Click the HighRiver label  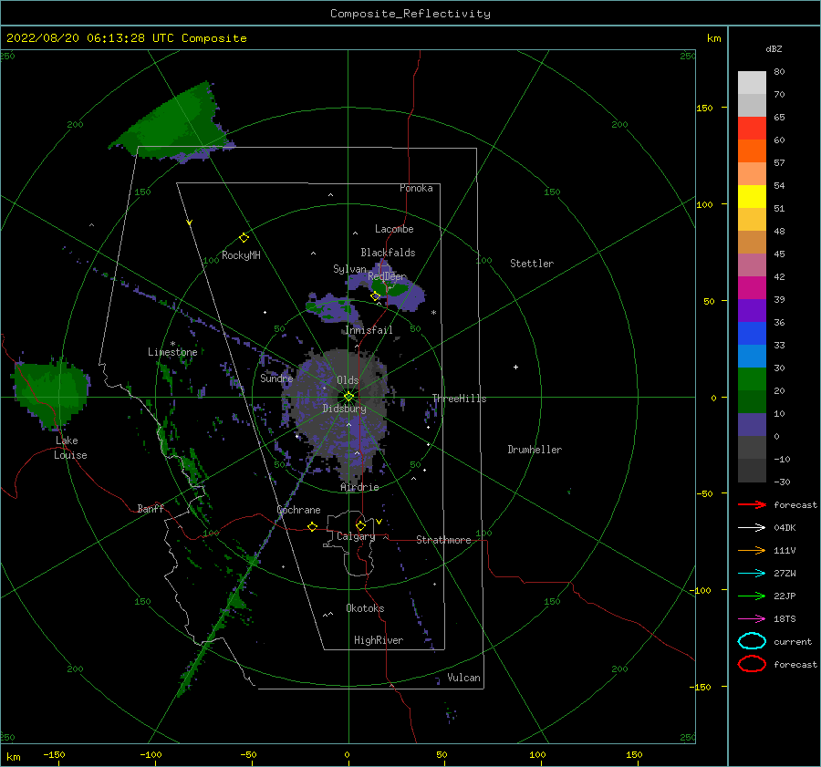click(379, 640)
